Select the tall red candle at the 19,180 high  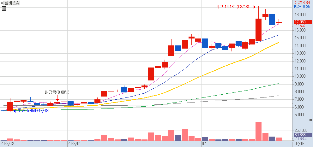coord(258,30)
